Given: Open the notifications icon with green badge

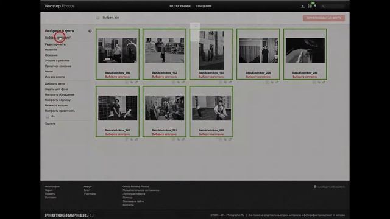Looking at the screenshot, I should (310, 5).
